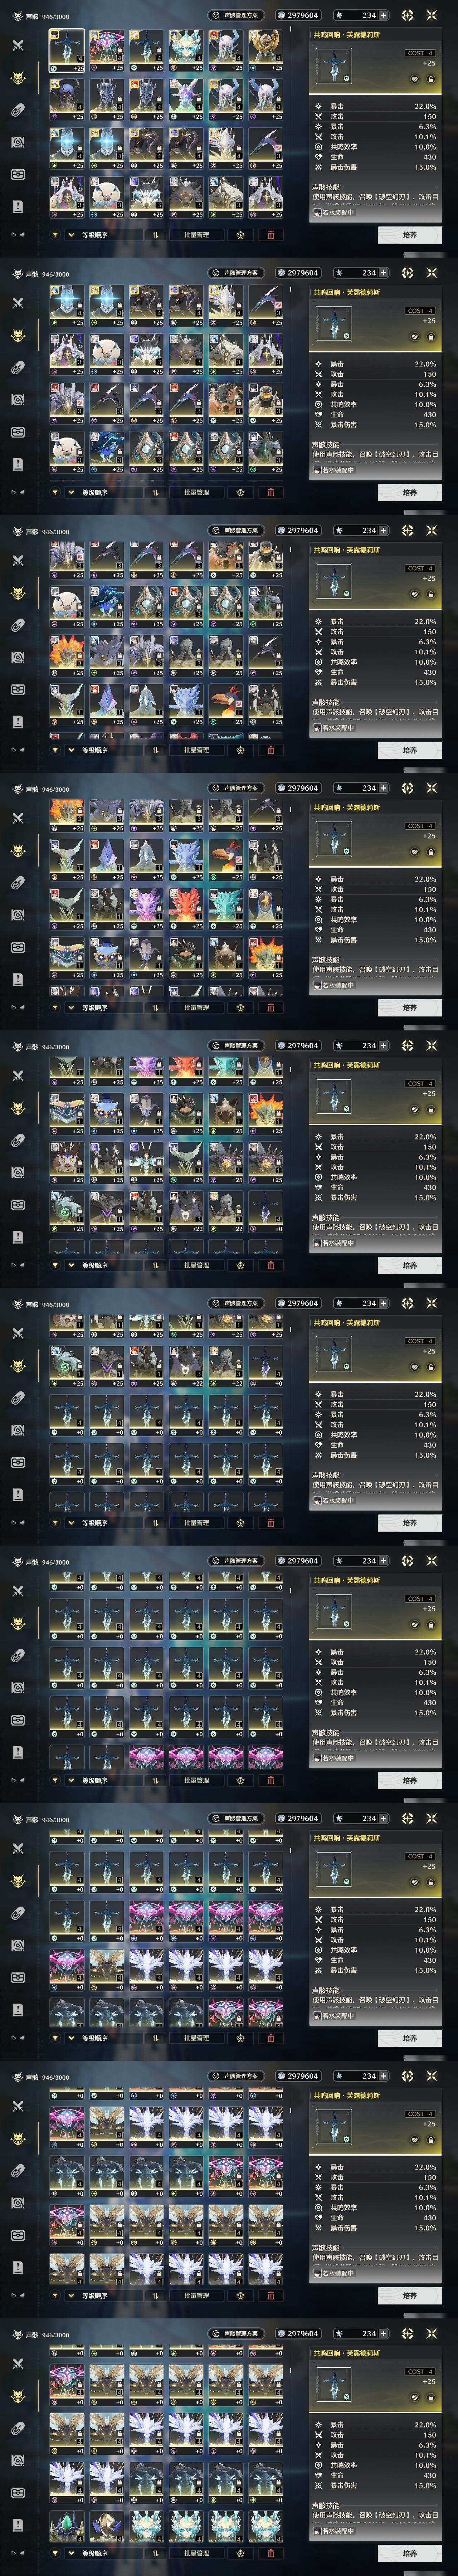Open the mask-shaped sidebar category icon, topmost panel
This screenshot has width=458, height=2576.
click(x=17, y=174)
